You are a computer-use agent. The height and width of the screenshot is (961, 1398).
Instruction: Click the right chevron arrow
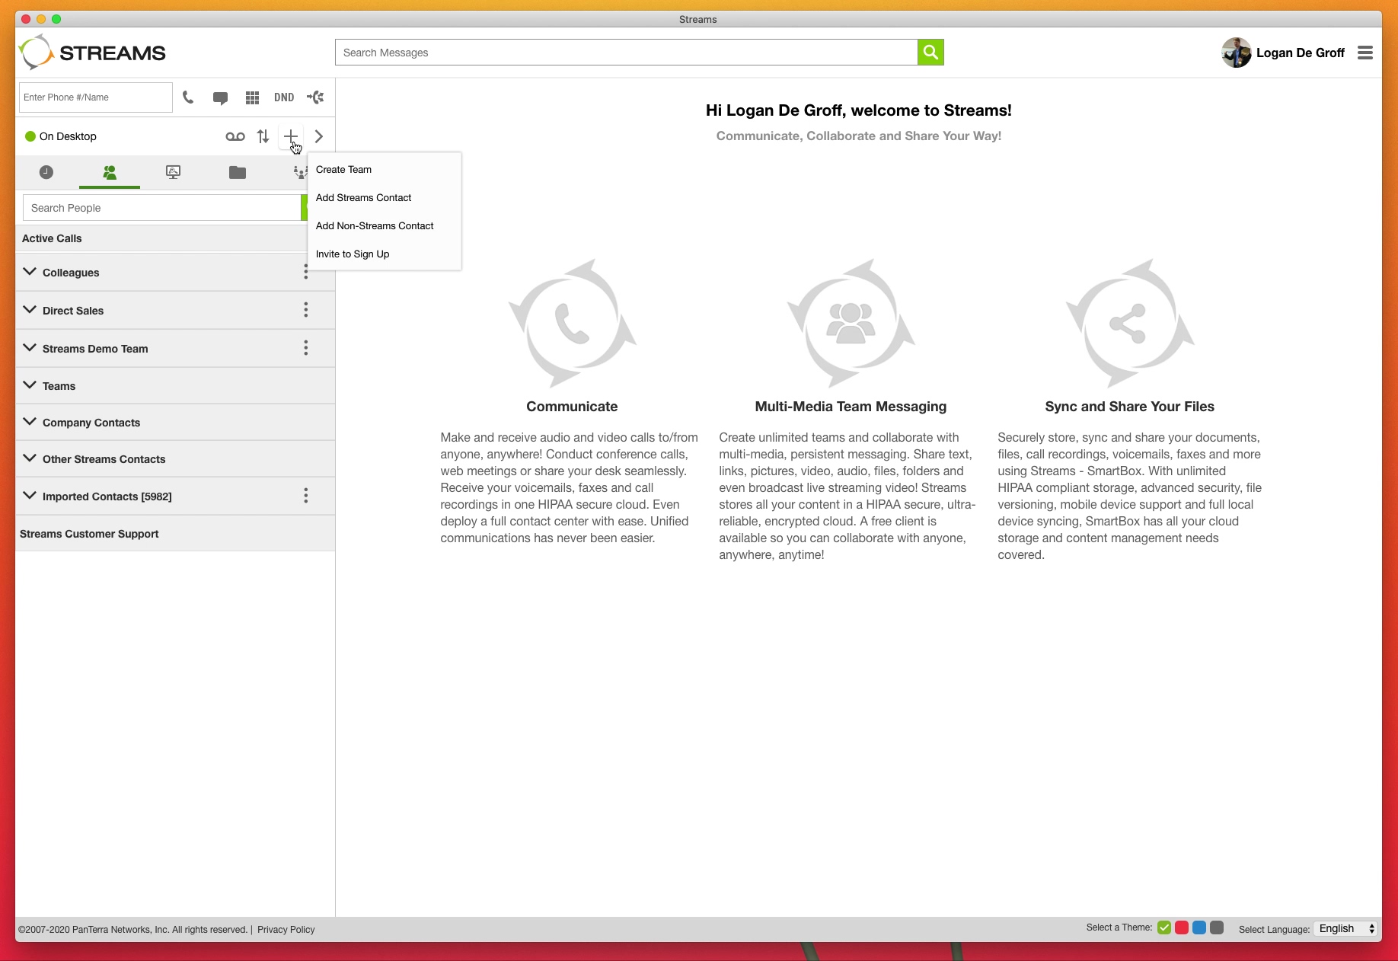(x=319, y=136)
